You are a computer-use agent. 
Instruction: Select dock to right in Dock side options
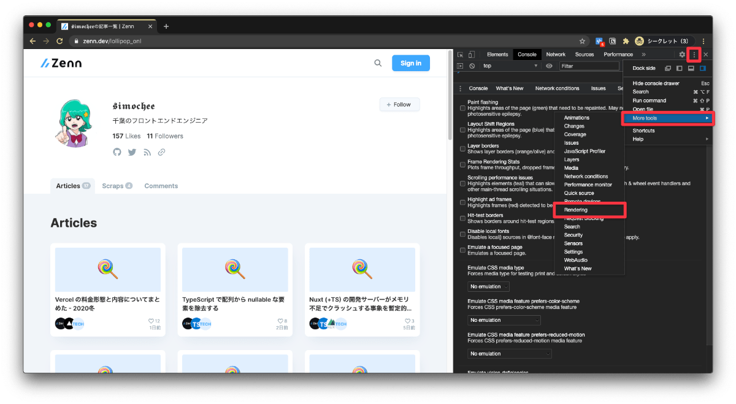coord(702,68)
